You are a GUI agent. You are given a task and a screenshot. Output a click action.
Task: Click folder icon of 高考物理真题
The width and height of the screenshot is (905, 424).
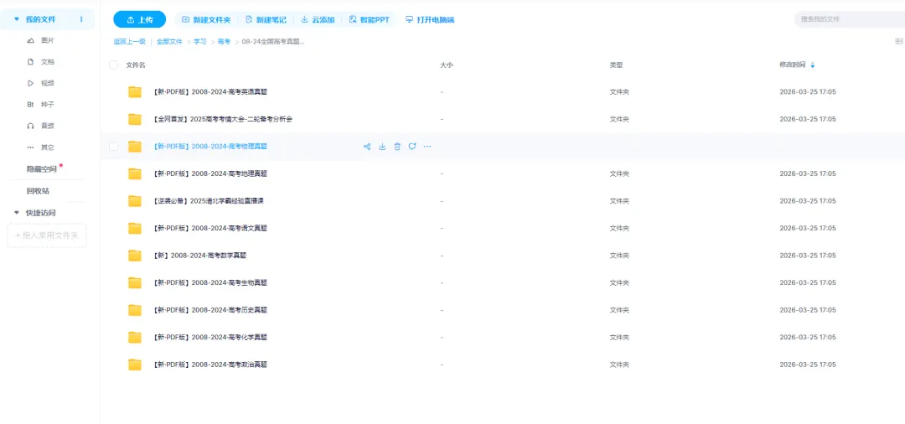pyautogui.click(x=135, y=147)
